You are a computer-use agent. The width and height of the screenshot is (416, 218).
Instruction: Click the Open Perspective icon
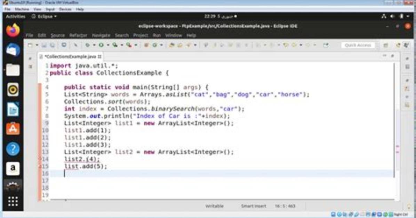(x=385, y=45)
